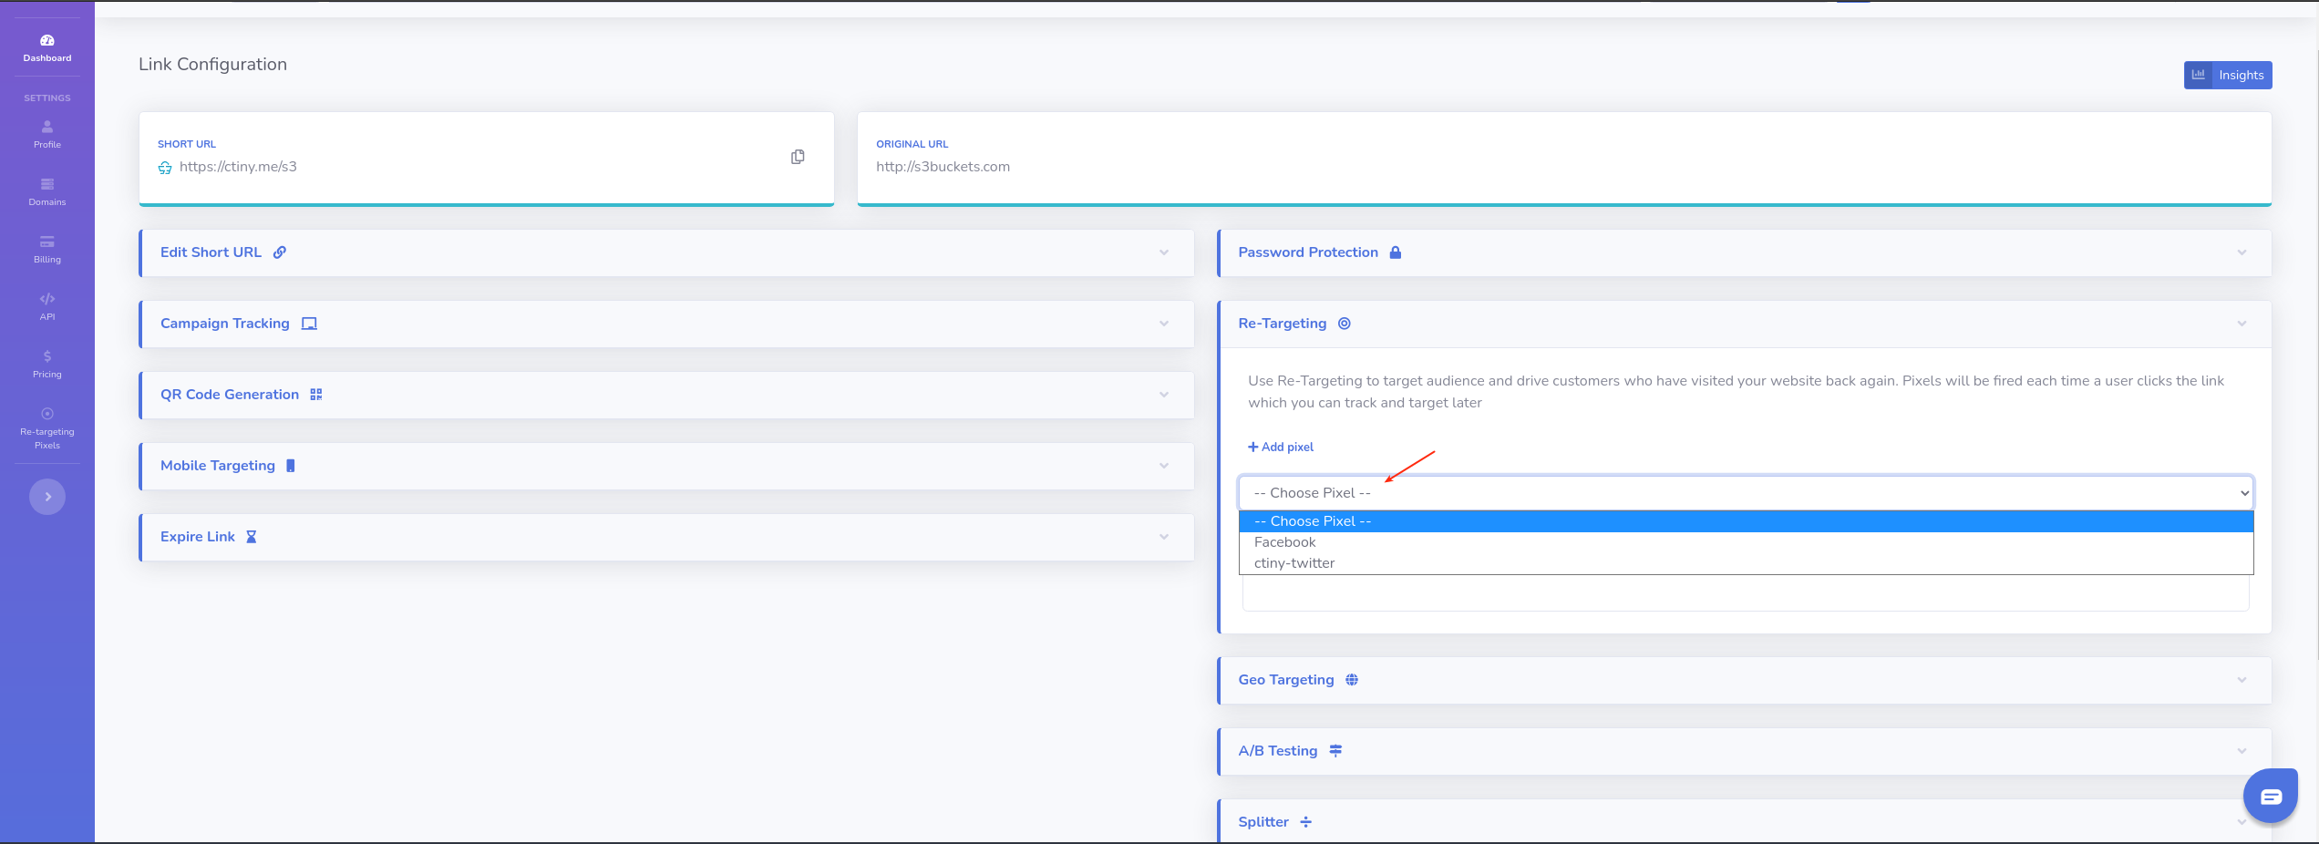The width and height of the screenshot is (2319, 844).
Task: Expand the Edit Short URL panel
Action: click(x=666, y=252)
